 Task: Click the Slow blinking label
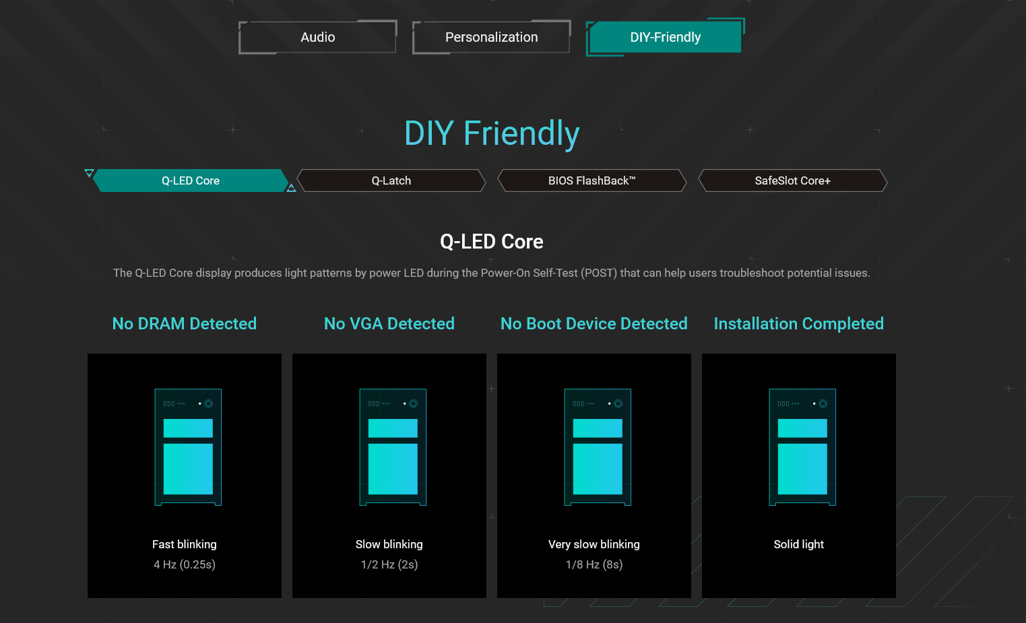click(x=389, y=544)
